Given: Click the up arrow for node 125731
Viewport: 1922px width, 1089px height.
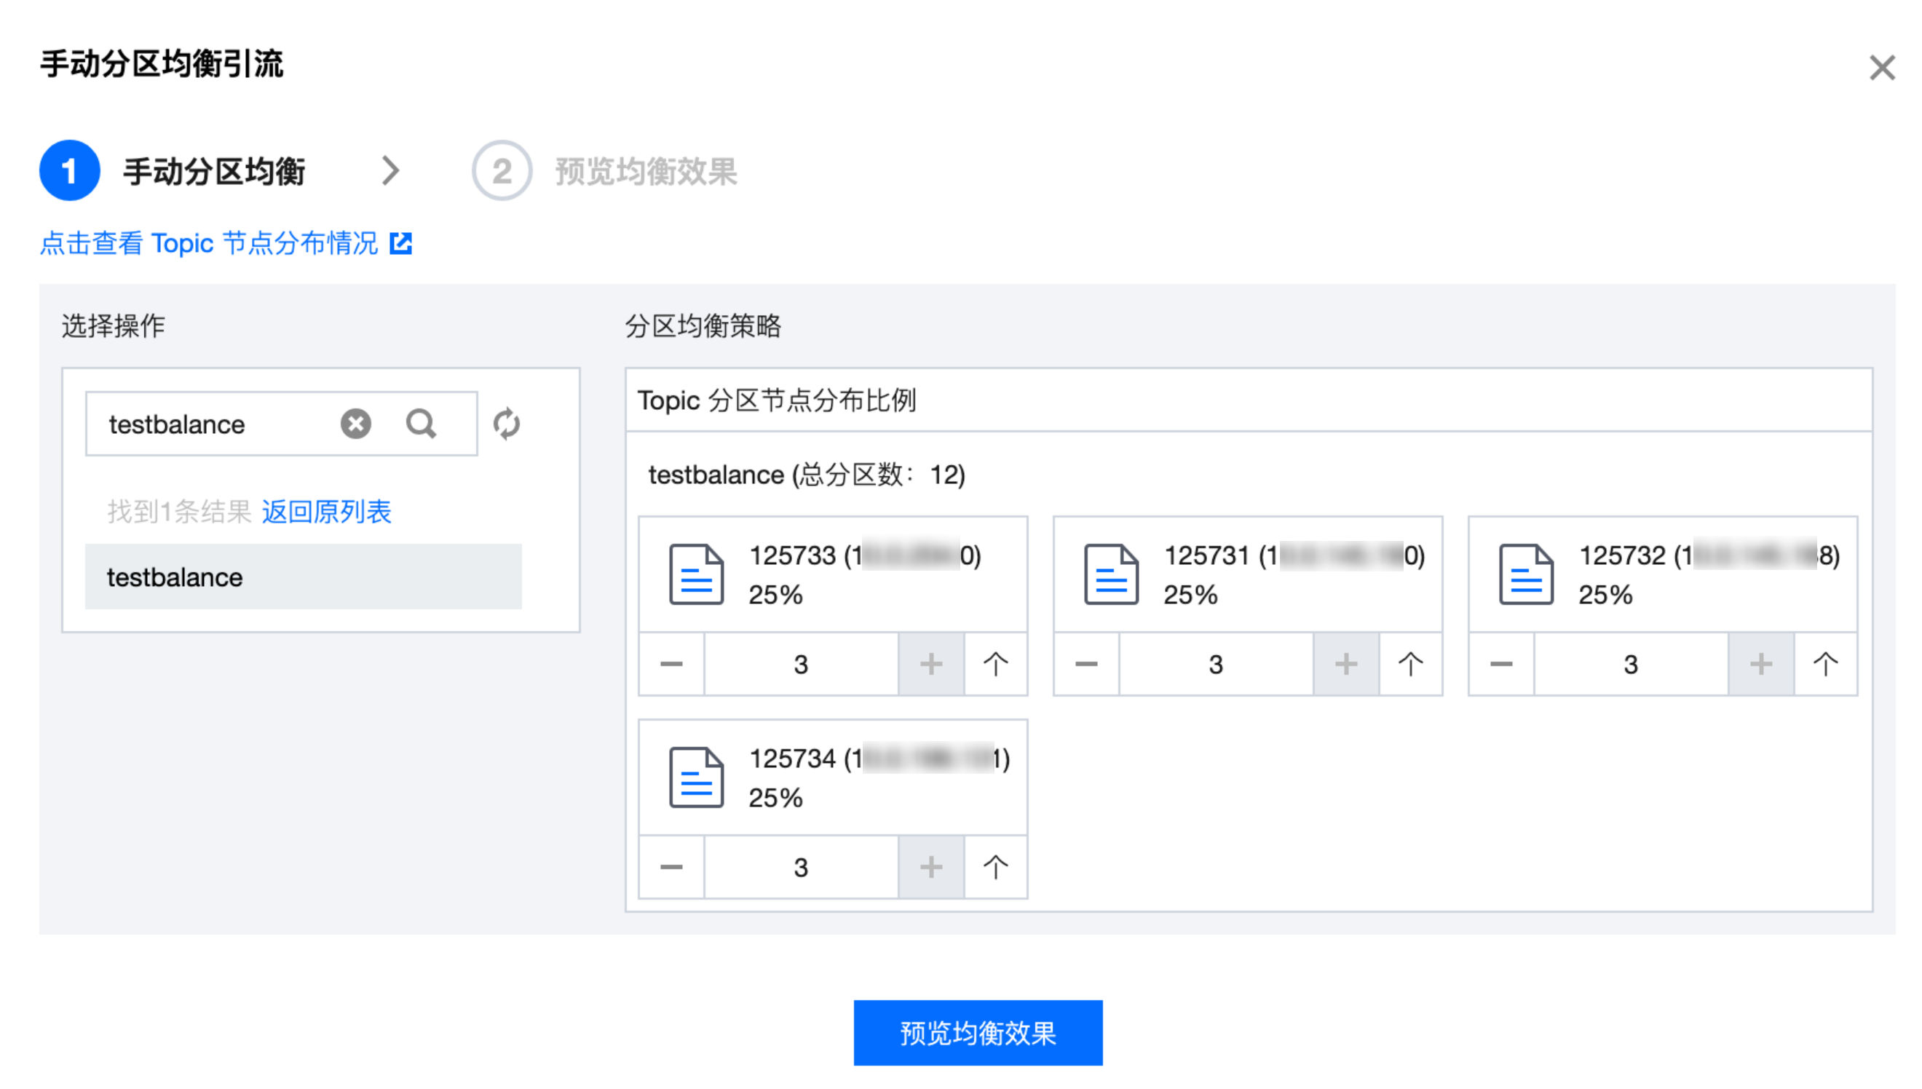Looking at the screenshot, I should pyautogui.click(x=1409, y=664).
